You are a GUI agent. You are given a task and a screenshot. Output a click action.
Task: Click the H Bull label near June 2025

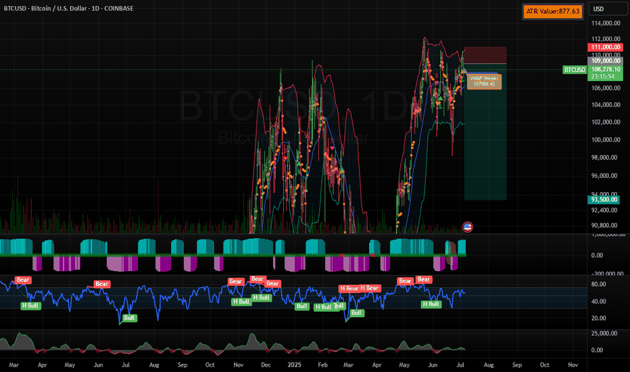coord(431,304)
